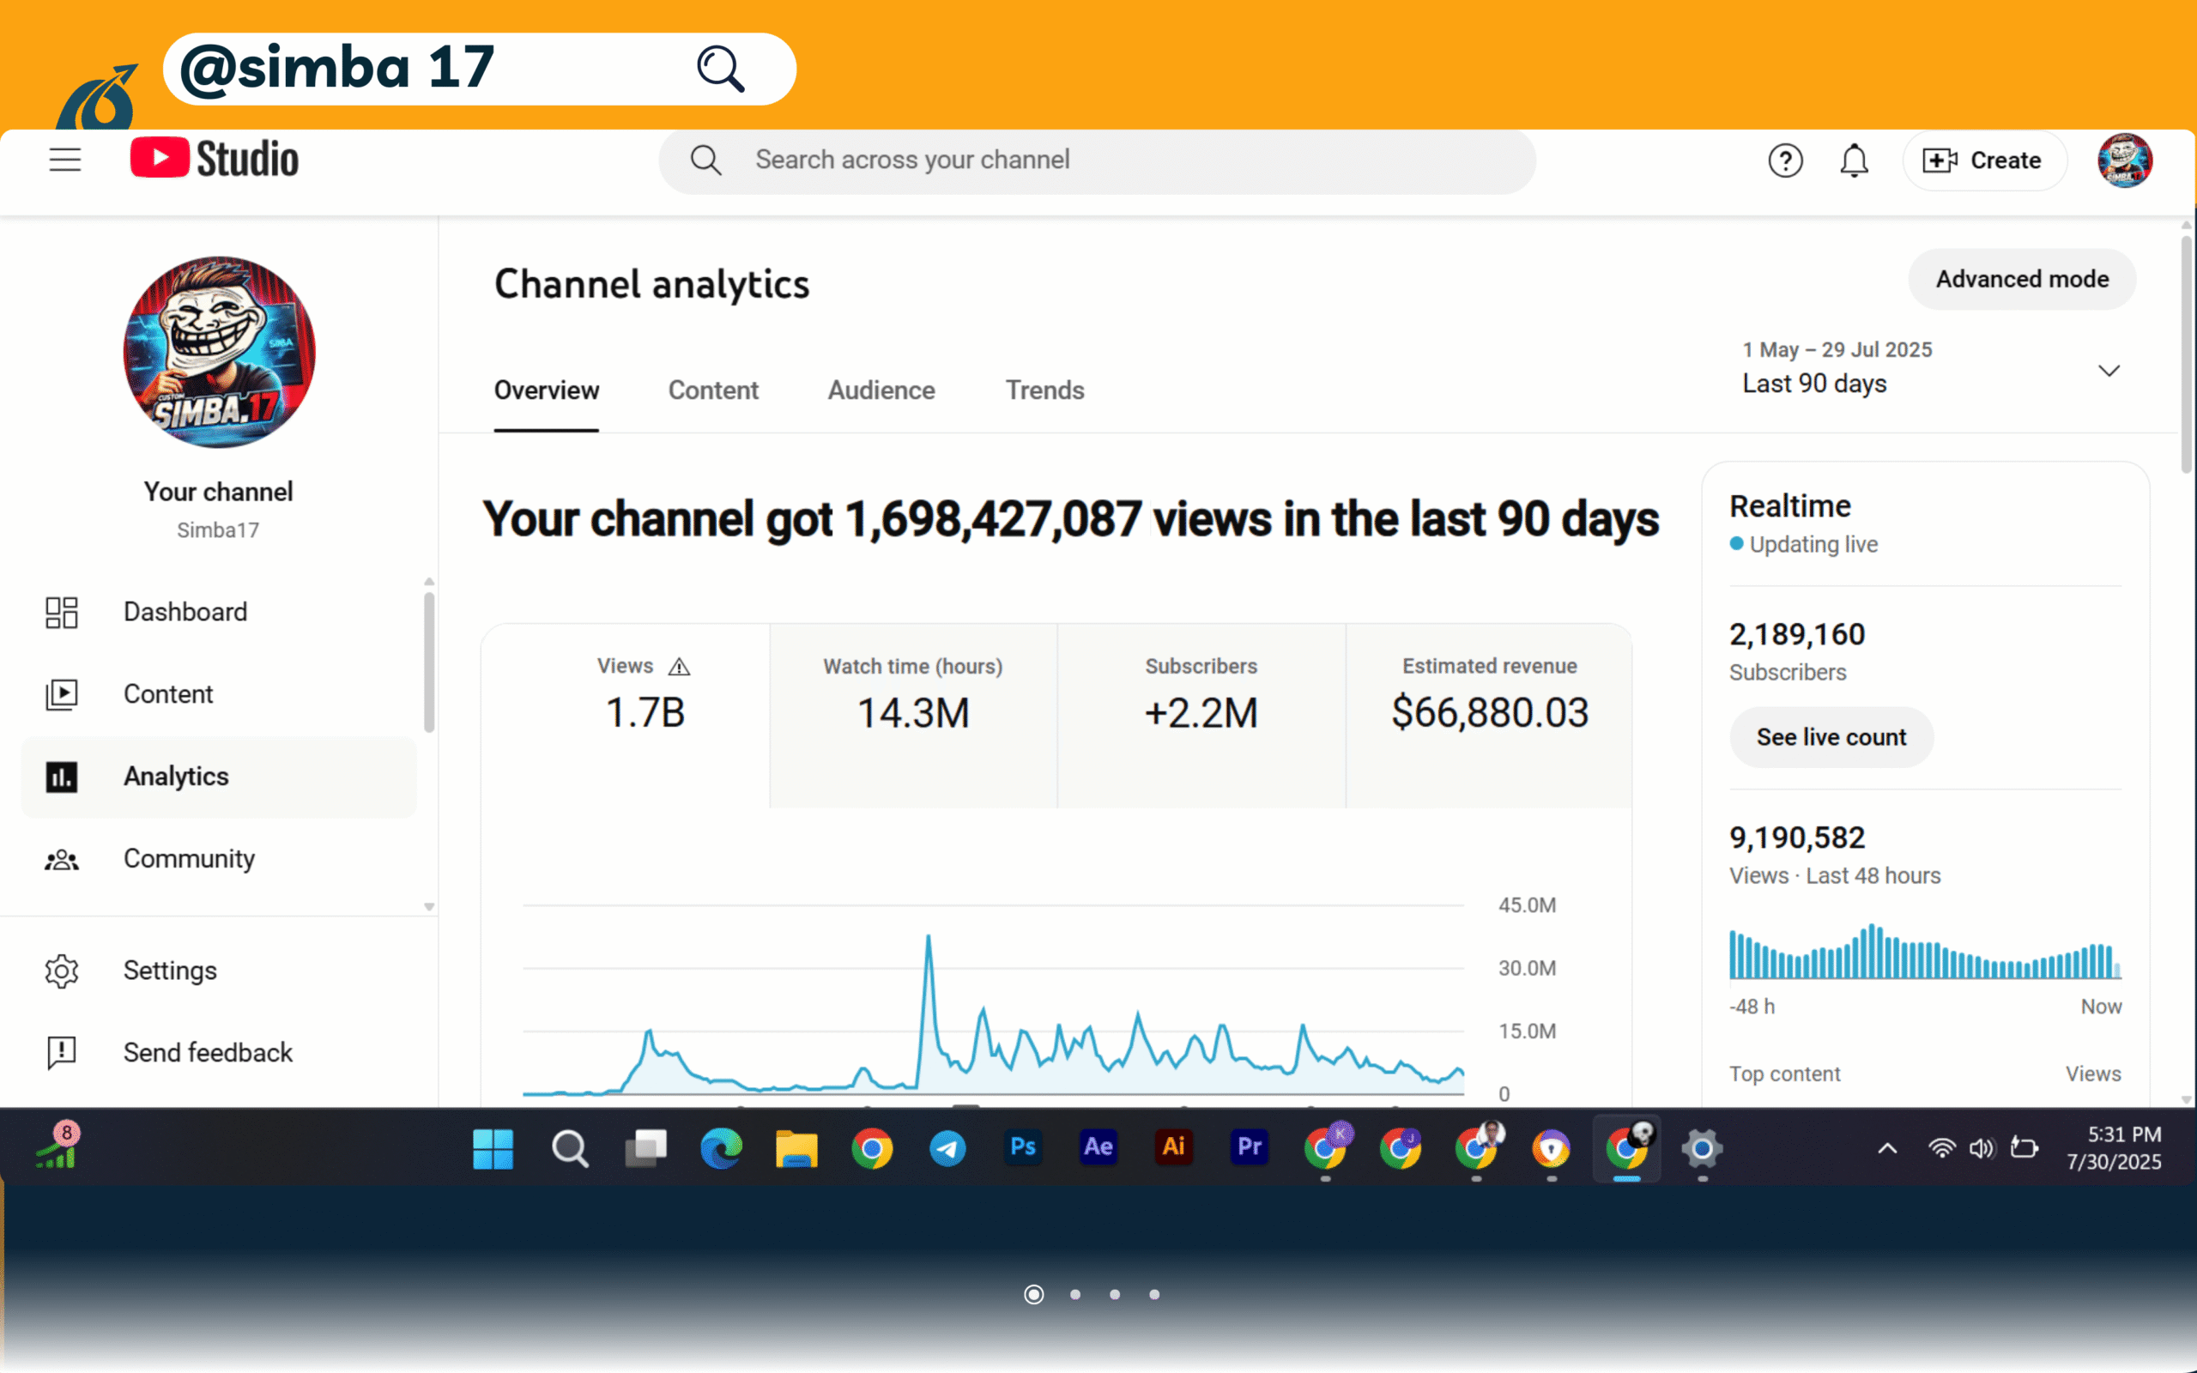Click the Advanced mode button
2197x1373 pixels.
point(2022,279)
